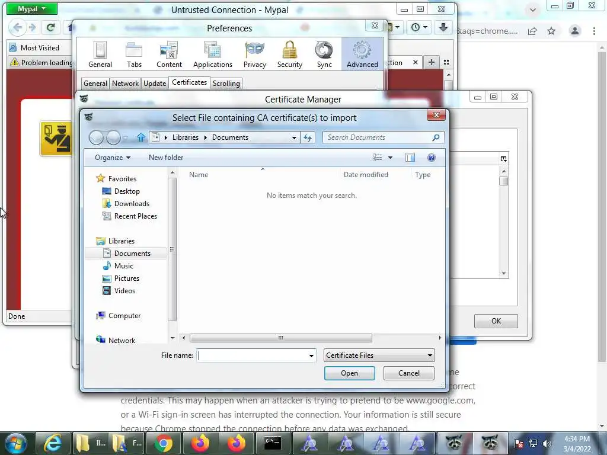Select the Advanced gear panel
Image resolution: width=607 pixels, height=455 pixels.
(362, 55)
